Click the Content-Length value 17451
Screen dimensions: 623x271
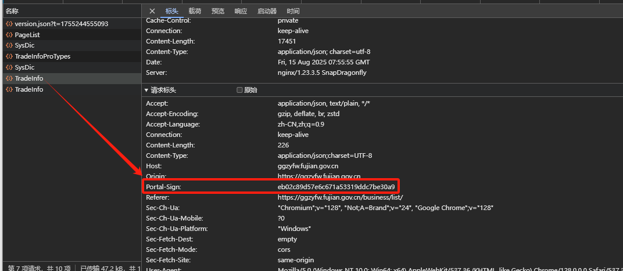pos(287,41)
